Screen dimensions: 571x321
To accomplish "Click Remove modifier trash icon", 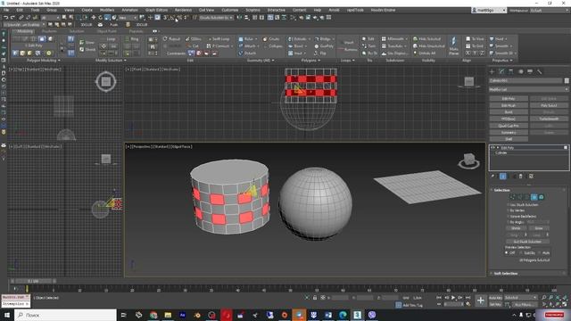I will 521,177.
